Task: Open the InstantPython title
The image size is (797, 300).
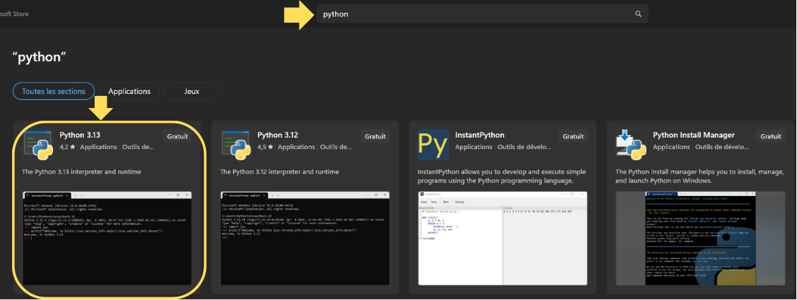Action: (x=480, y=136)
